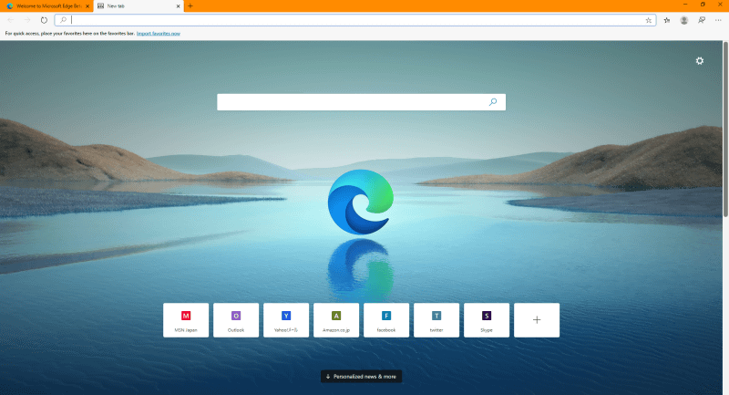The height and width of the screenshot is (395, 729).
Task: Open the Skype quick link tile
Action: click(x=487, y=320)
